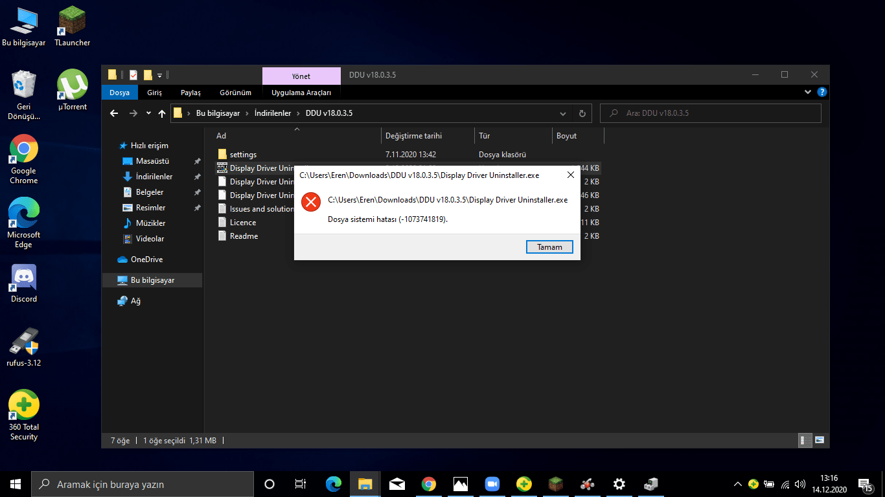Screen dimensions: 885x497
Task: Open Zoom from the taskbar
Action: [x=492, y=484]
